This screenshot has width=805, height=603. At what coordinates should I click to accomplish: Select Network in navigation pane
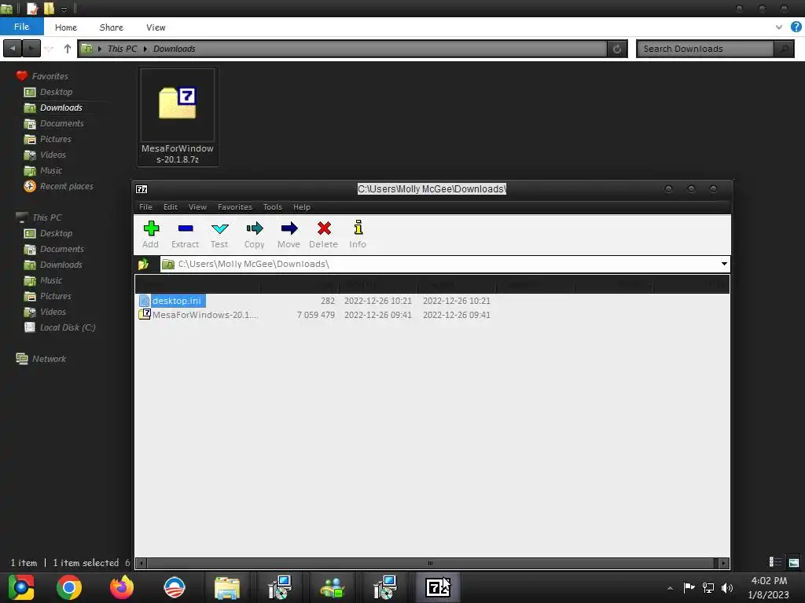[49, 359]
